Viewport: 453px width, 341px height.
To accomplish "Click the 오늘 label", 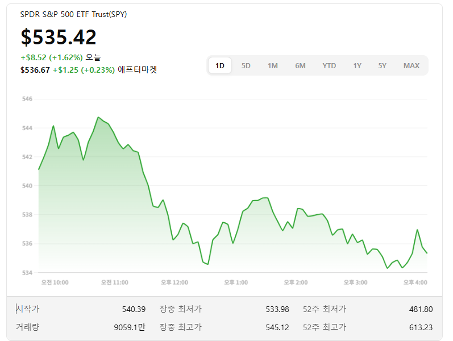I will click(93, 57).
